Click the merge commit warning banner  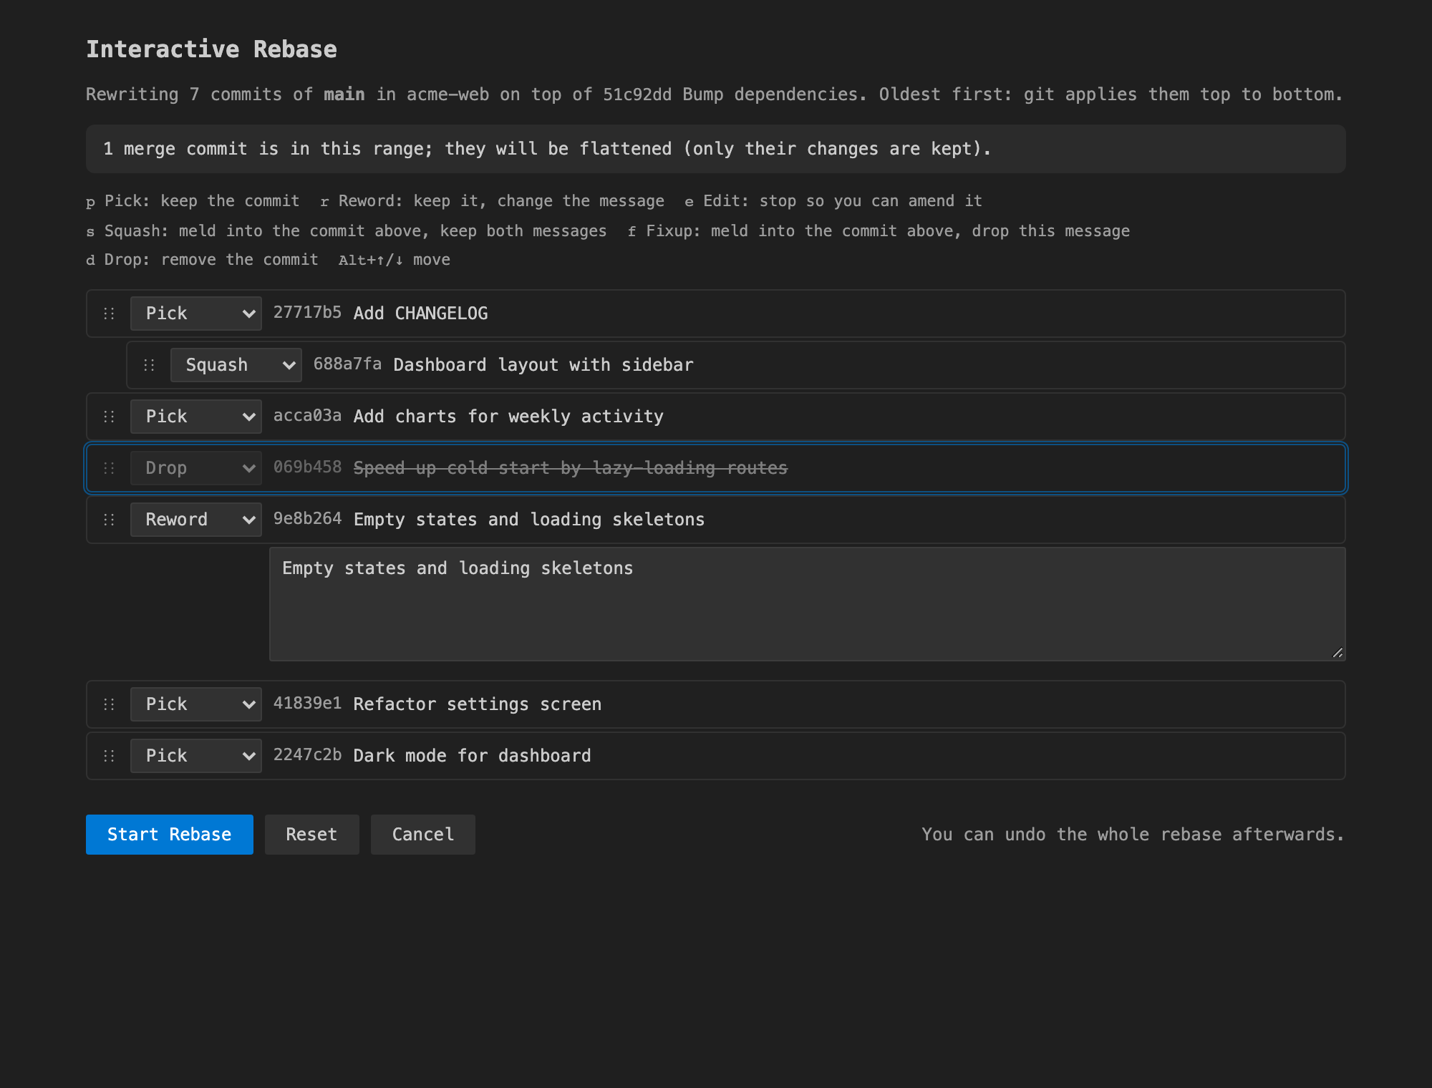click(716, 149)
